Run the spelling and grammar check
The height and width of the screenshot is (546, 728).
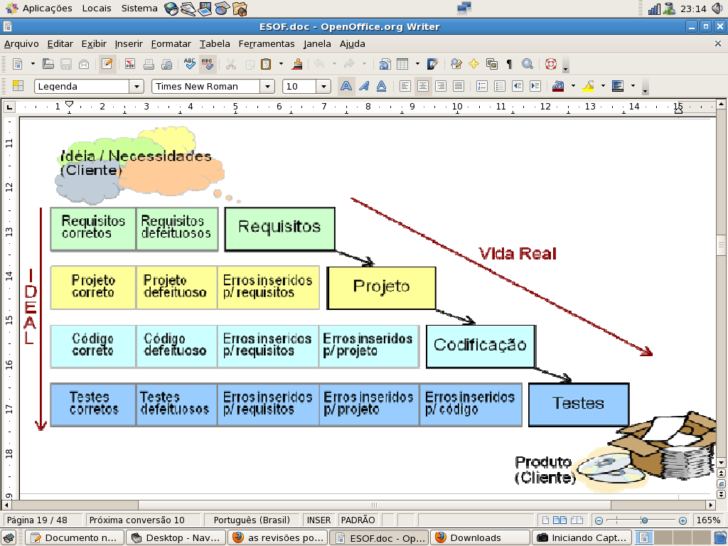pos(189,64)
